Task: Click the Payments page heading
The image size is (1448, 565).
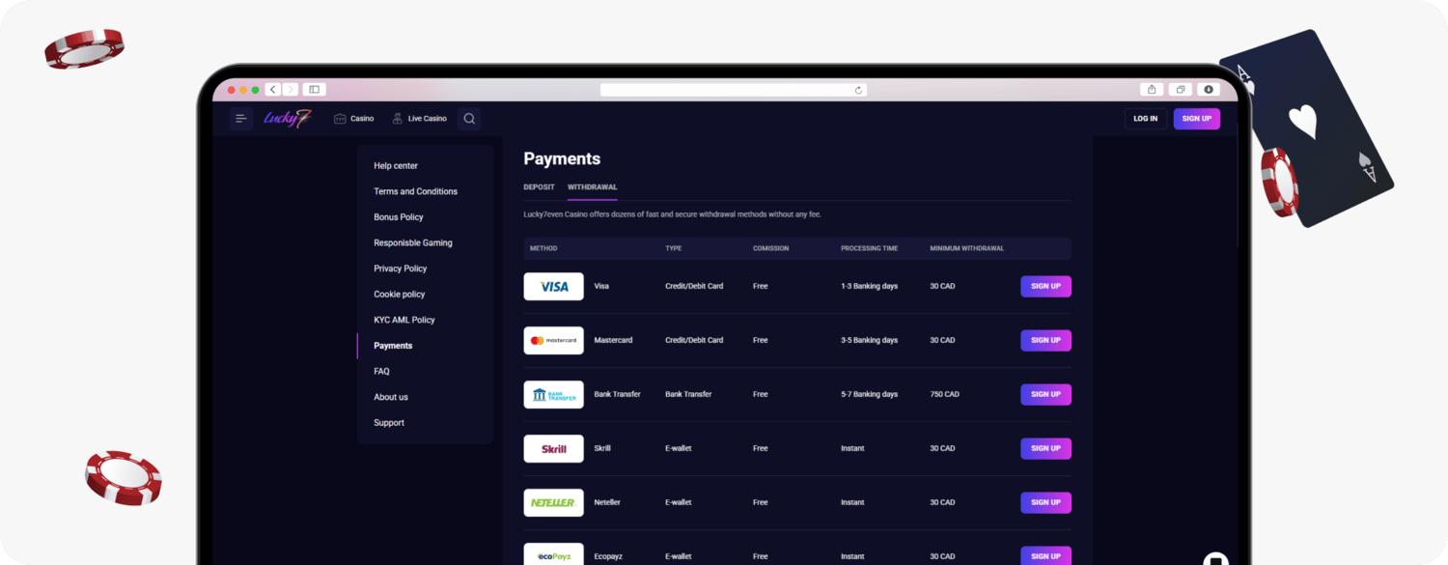Action: click(x=562, y=158)
